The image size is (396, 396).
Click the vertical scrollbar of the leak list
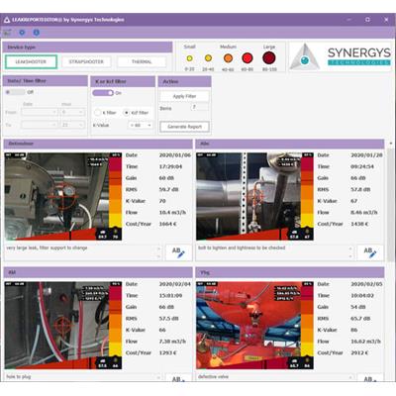coord(391,205)
